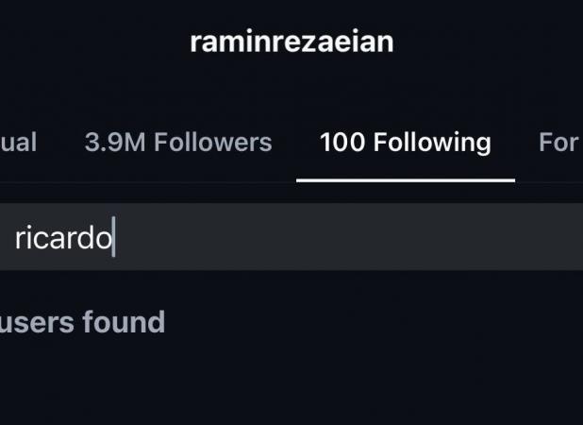
Task: Click the blinking text cursor in search field
Action: click(113, 238)
